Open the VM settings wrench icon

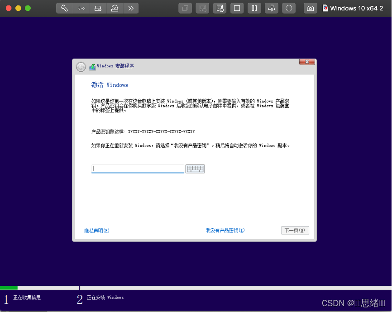pyautogui.click(x=64, y=8)
